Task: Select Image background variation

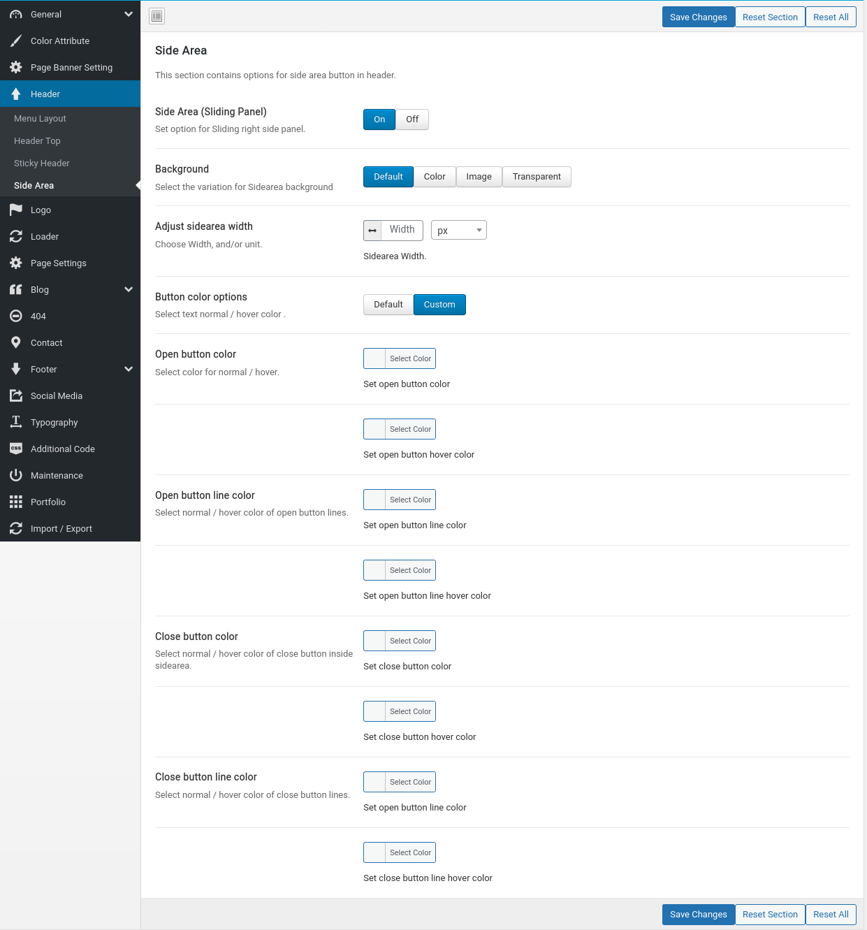Action: pos(479,177)
